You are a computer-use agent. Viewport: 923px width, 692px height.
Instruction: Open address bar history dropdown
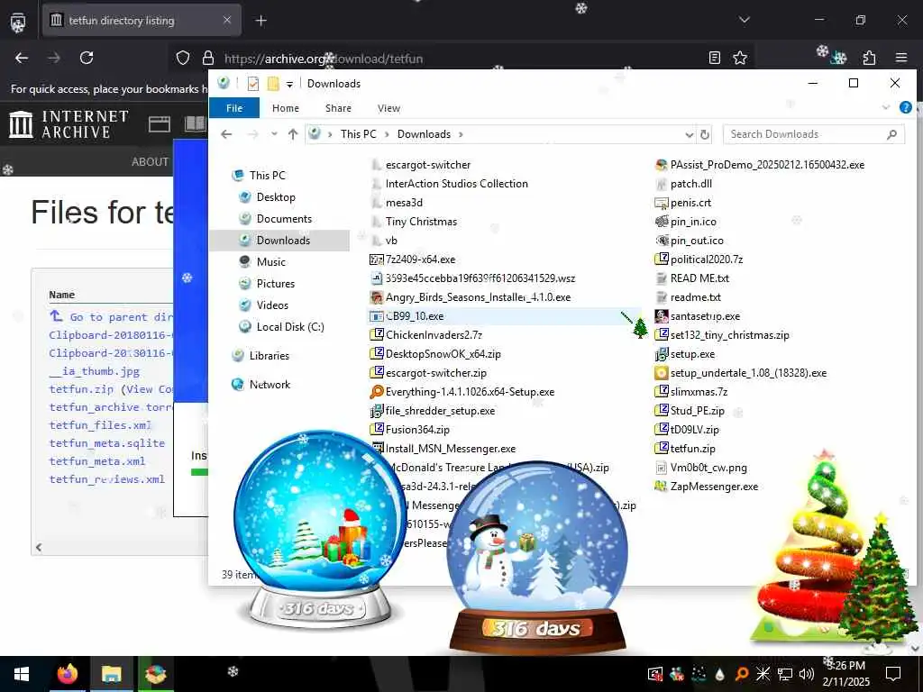coord(690,135)
